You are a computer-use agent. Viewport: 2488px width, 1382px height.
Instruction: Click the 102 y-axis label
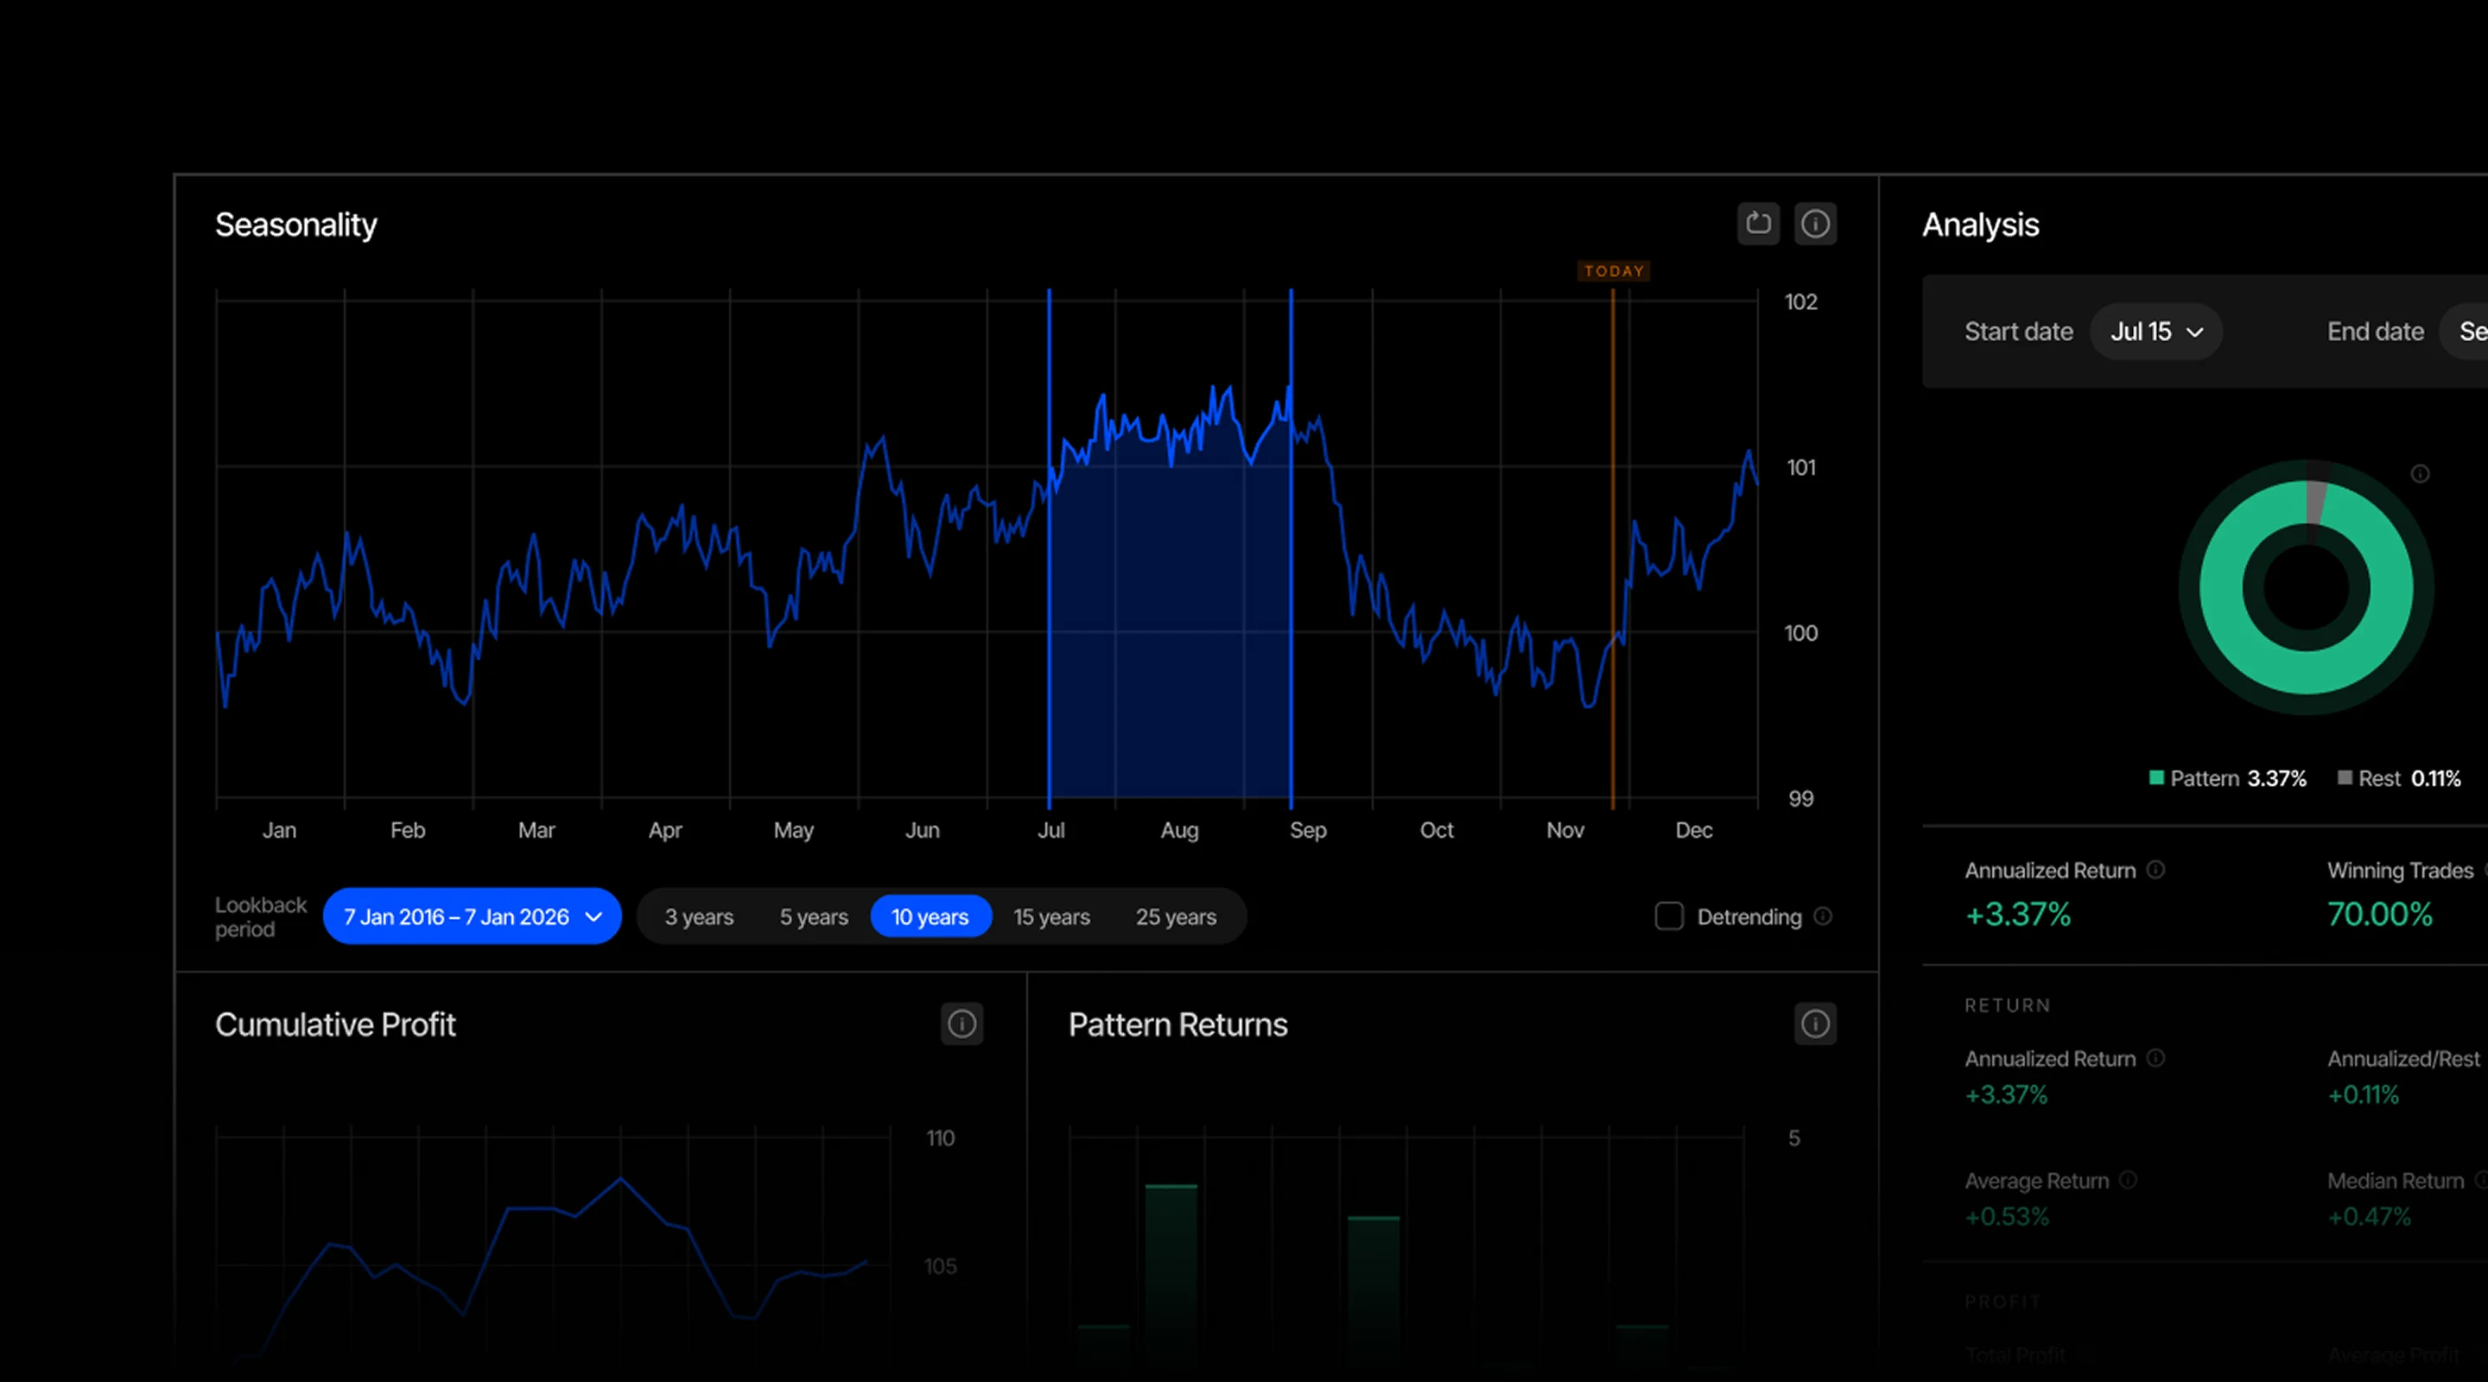tap(1800, 301)
